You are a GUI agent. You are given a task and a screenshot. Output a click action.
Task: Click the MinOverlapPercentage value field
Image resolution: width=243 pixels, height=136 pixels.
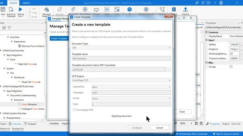pos(234,54)
